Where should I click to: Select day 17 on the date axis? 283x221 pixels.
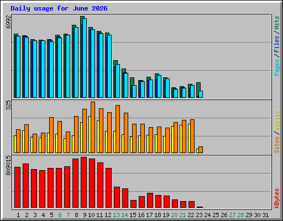point(149,215)
